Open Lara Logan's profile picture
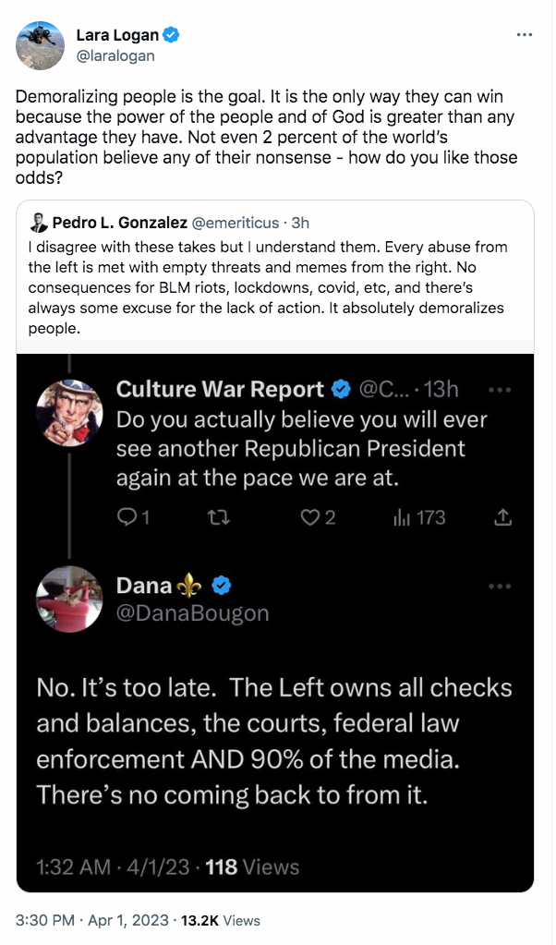This screenshot has height=945, width=556. tap(40, 45)
